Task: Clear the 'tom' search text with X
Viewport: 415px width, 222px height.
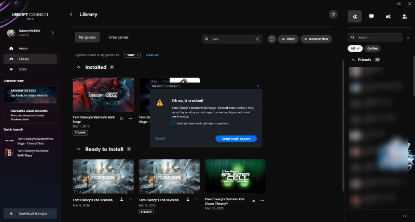Action: click(x=258, y=39)
